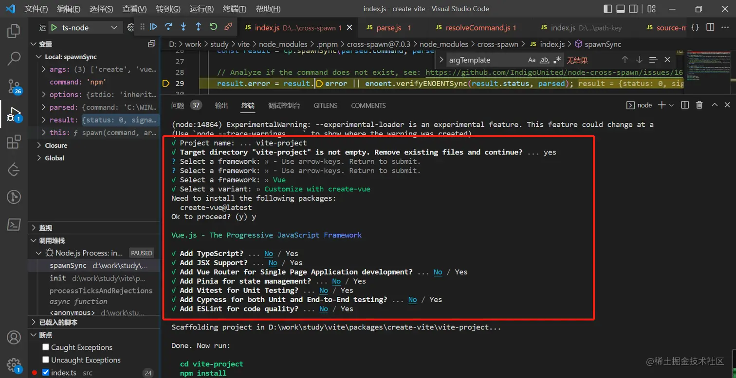Kill the terminal with trash icon
Viewport: 736px width, 378px height.
[699, 105]
